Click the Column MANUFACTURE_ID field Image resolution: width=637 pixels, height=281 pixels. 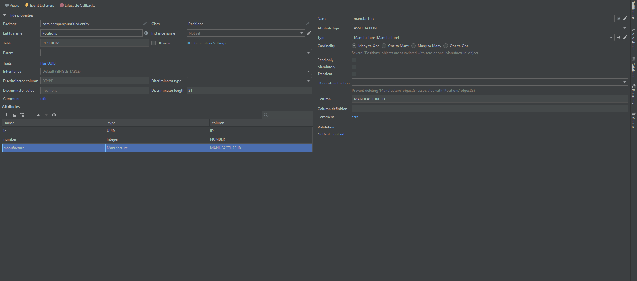490,99
